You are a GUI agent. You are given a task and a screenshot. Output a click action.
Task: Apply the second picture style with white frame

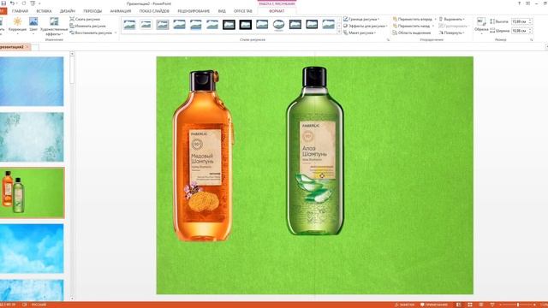coord(146,25)
